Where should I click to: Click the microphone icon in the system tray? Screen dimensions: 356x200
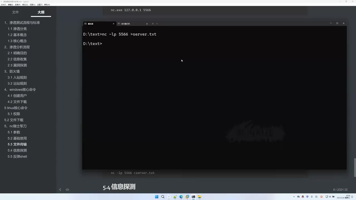(312, 197)
